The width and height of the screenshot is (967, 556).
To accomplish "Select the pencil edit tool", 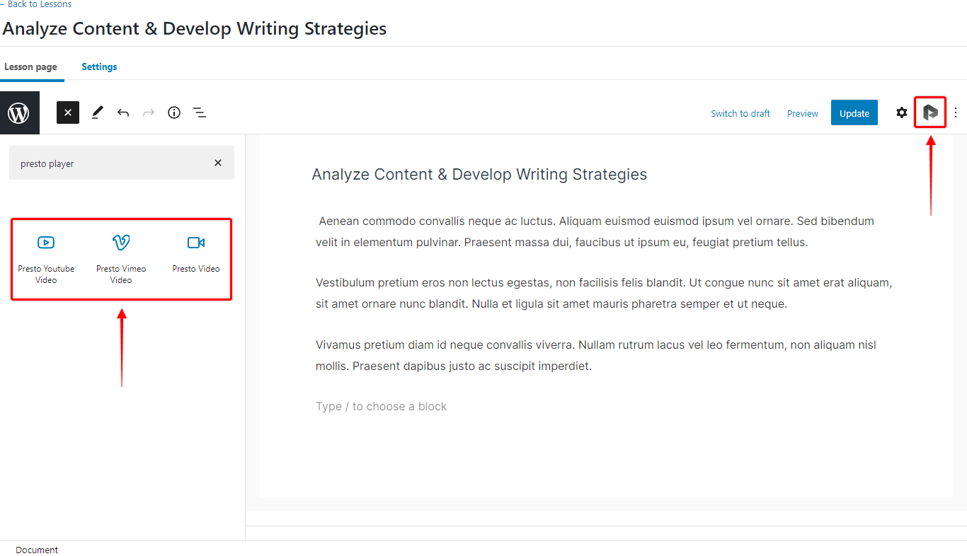I will 98,112.
